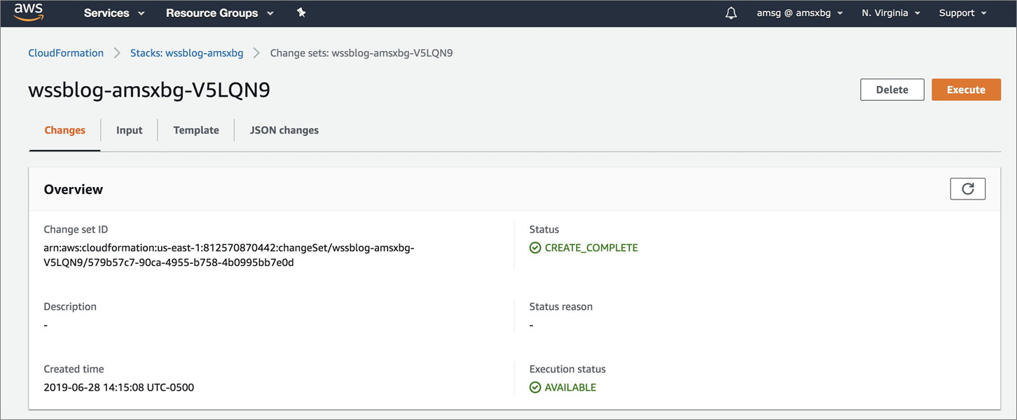The image size is (1017, 420).
Task: Click the Change sets: wssblog-amsxbg-V5LQN9 breadcrumb
Action: (361, 52)
